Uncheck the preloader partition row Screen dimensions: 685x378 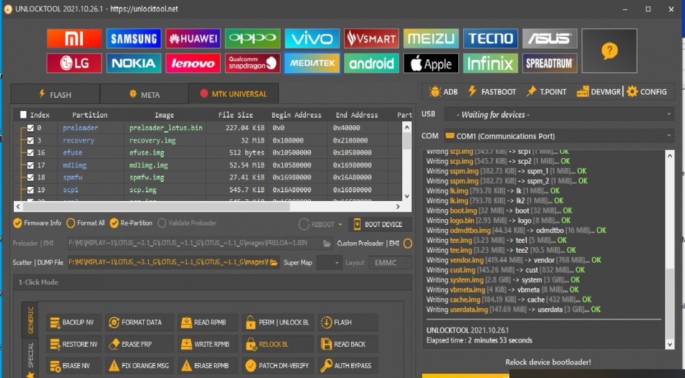click(30, 128)
